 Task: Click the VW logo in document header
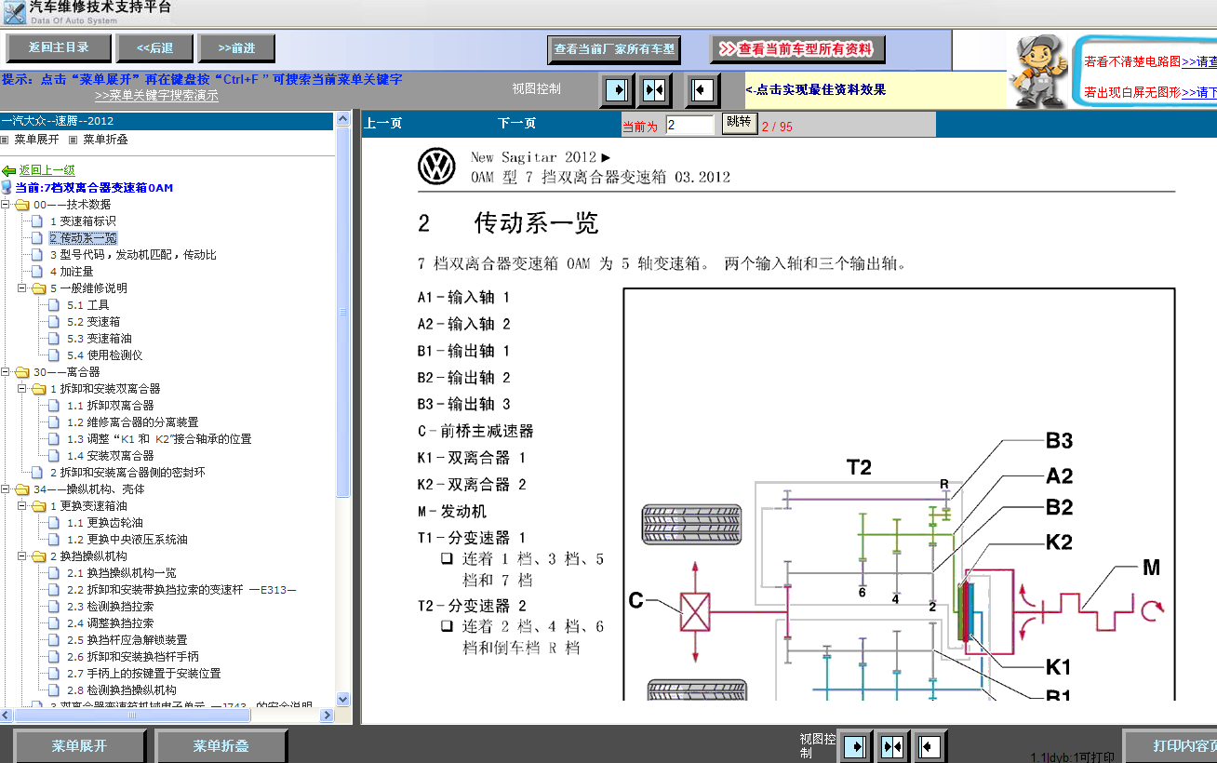436,167
